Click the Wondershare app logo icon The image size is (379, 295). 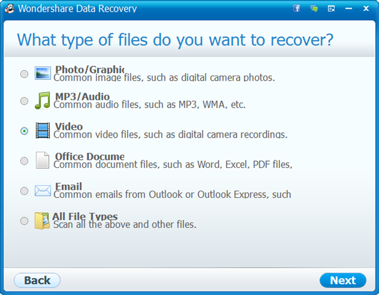click(x=10, y=9)
